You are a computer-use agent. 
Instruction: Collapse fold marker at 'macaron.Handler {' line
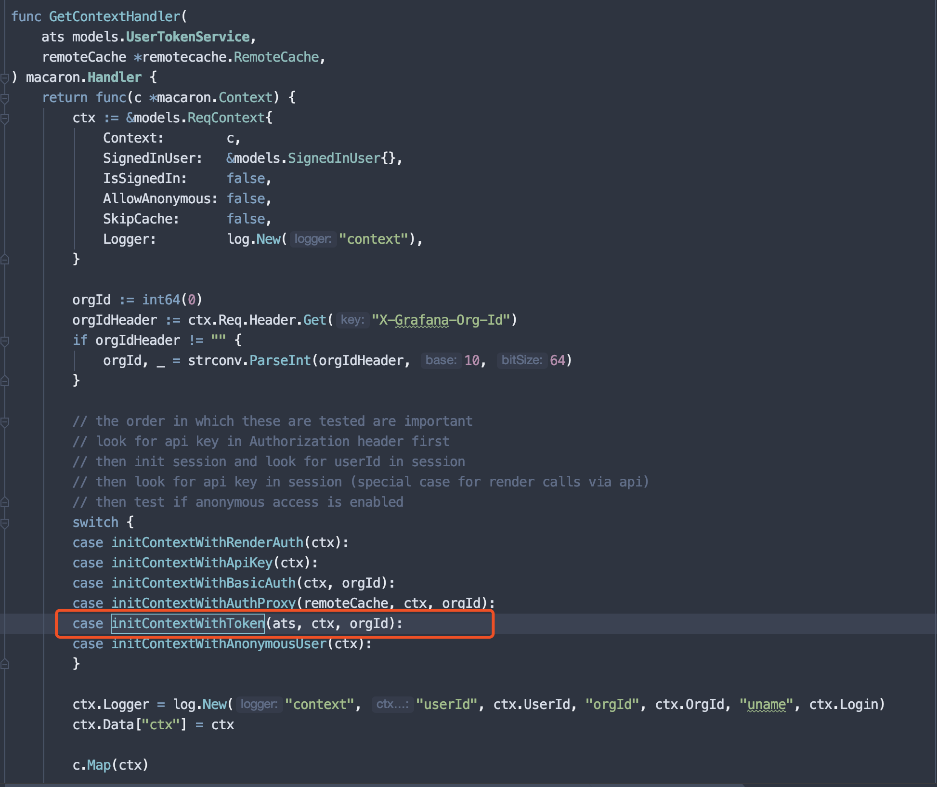(x=5, y=78)
